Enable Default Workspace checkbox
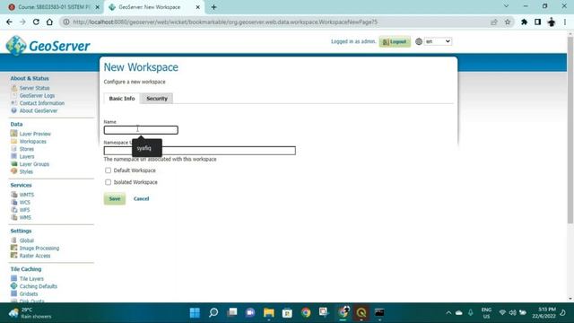 pyautogui.click(x=108, y=170)
